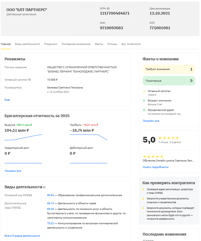Click the 1 отзыв text
Viewport: 201px width, 241px height.
[163, 142]
